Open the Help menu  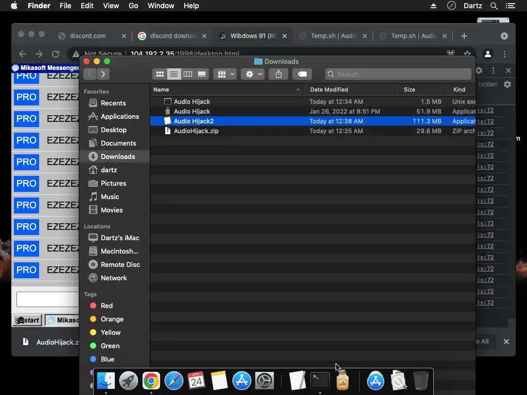click(191, 6)
